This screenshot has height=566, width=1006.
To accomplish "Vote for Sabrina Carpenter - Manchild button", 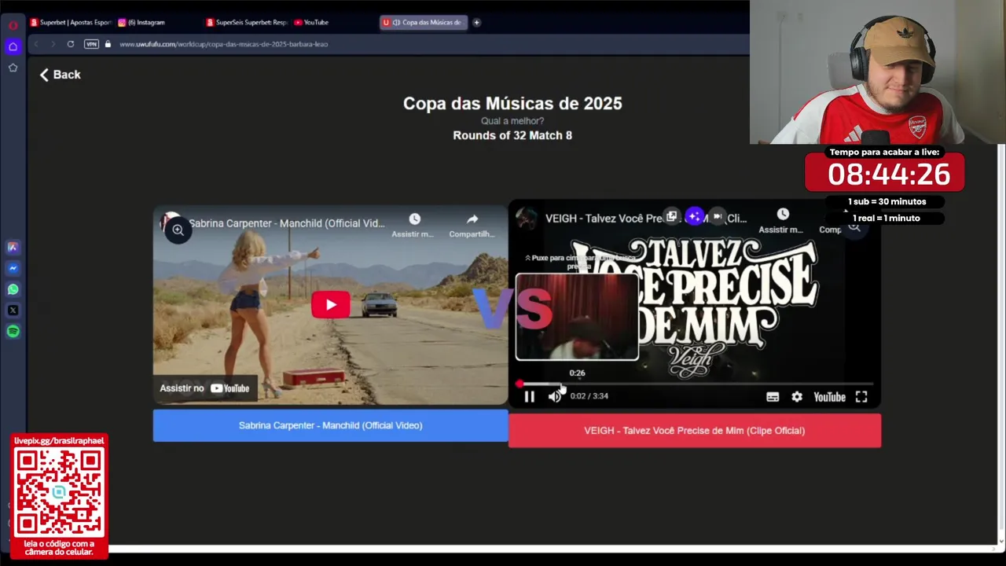I will click(330, 425).
